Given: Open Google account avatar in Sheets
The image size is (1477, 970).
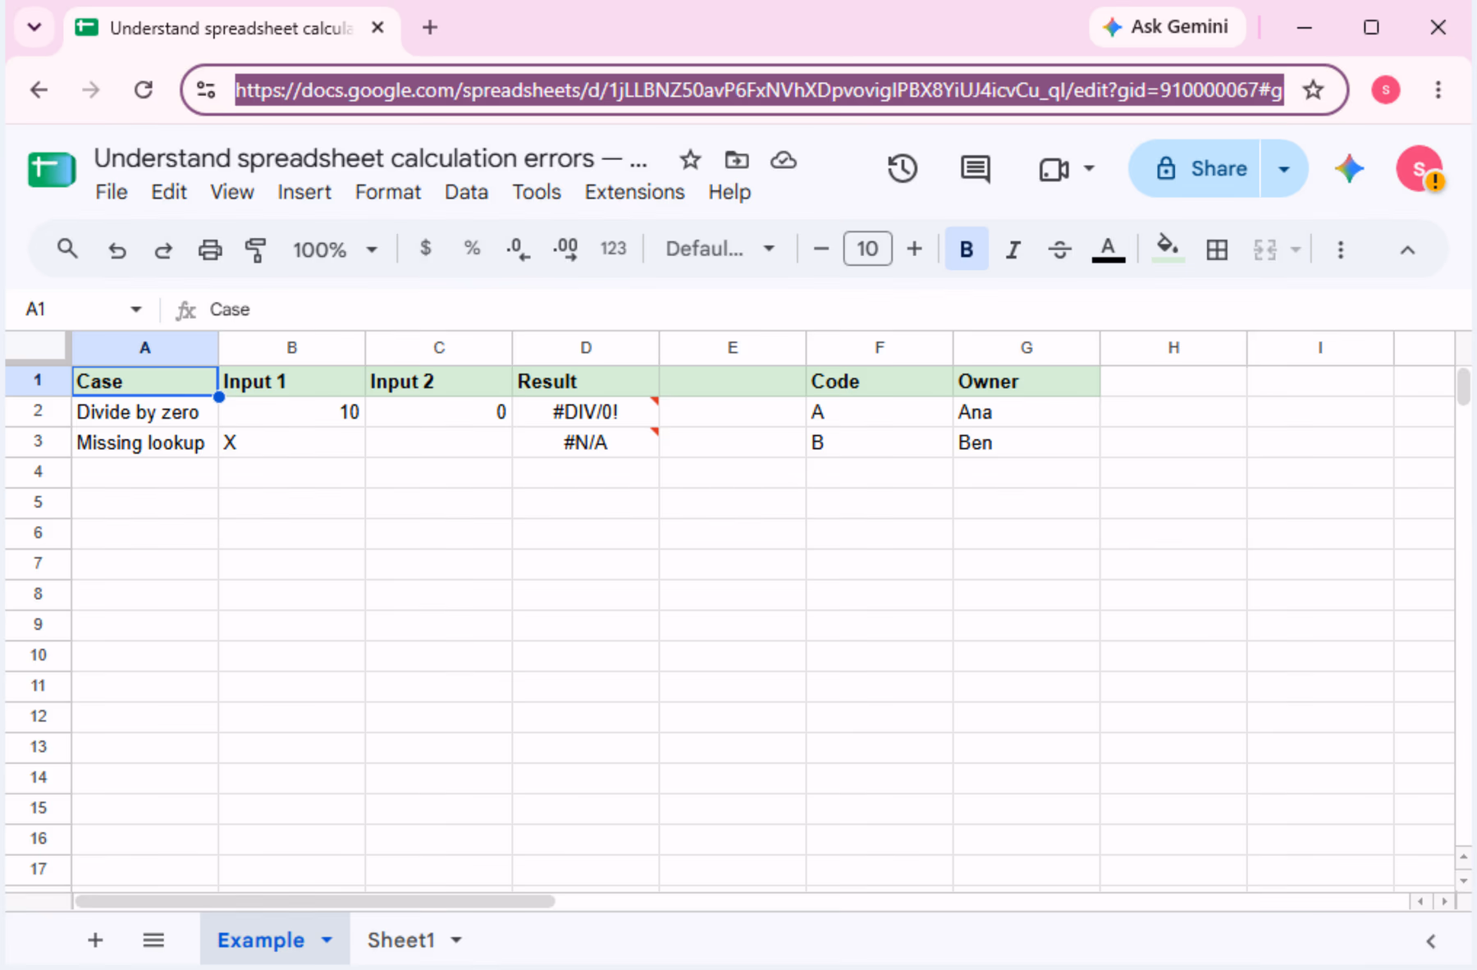Looking at the screenshot, I should [1420, 168].
